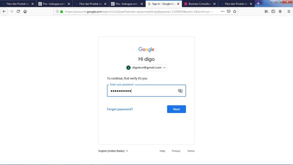Image resolution: width=293 pixels, height=165 pixels.
Task: Close the first Pos bukugue.com tab
Action: point(69,4)
